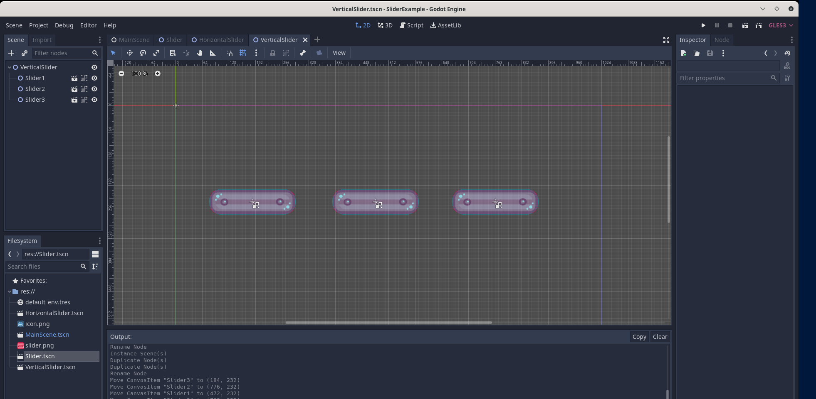Screen dimensions: 816x399
Task: Open the Scene menu
Action: pos(14,25)
